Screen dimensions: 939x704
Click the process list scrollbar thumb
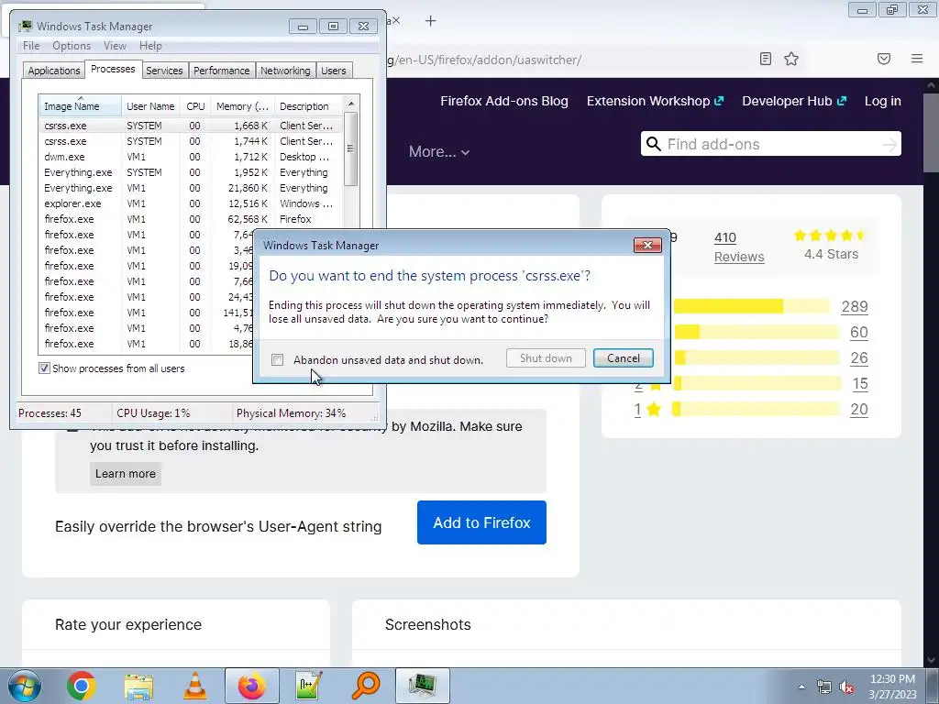(351, 148)
